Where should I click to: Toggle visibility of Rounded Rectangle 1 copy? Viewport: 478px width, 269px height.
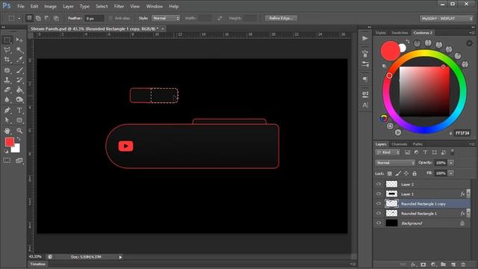[379, 203]
